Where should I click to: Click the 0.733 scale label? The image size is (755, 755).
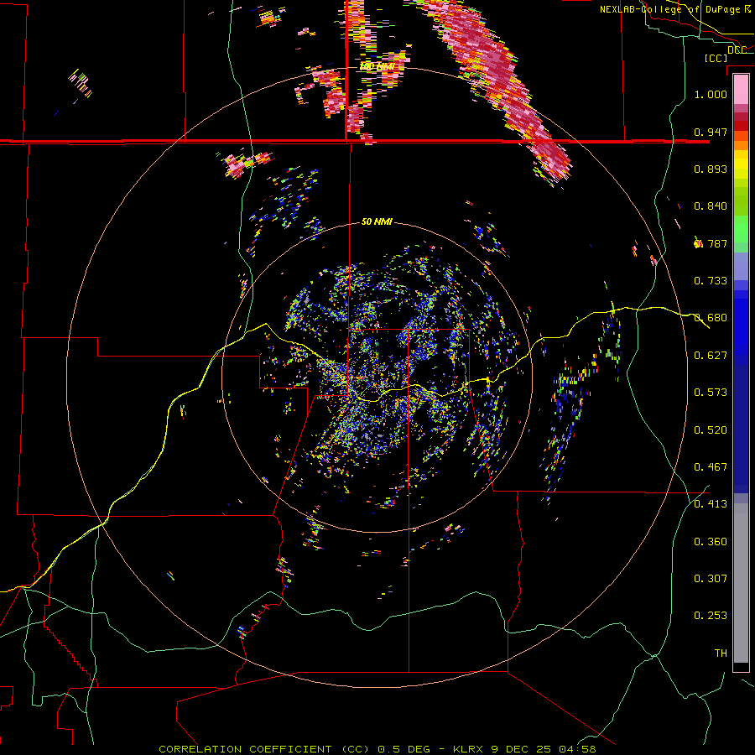click(711, 281)
